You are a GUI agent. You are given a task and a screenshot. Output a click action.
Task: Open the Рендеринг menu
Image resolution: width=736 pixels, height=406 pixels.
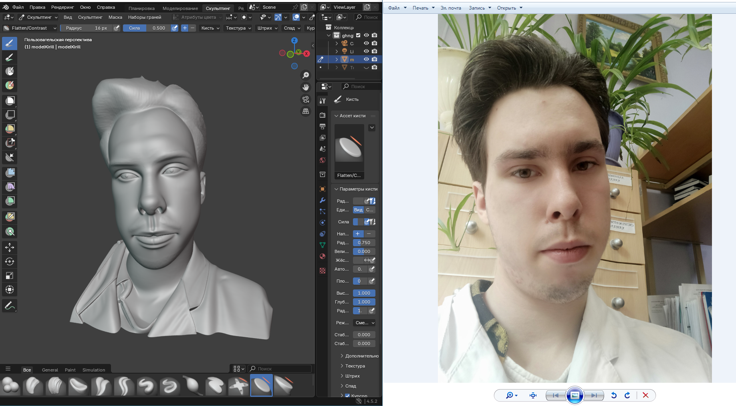coord(63,7)
